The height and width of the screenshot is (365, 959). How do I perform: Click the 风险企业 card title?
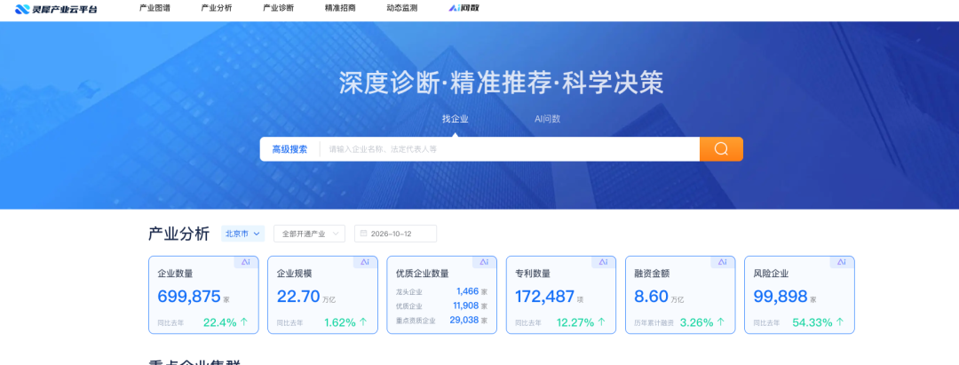[x=772, y=274]
